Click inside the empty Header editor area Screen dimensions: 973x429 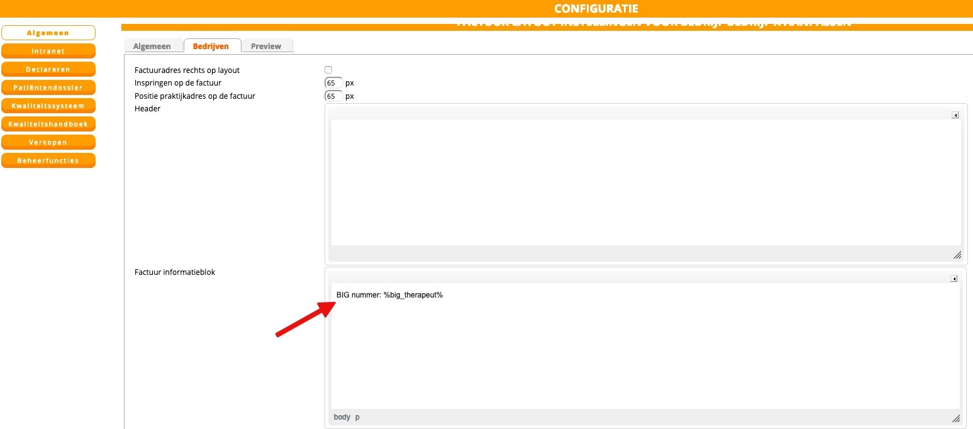(x=645, y=182)
